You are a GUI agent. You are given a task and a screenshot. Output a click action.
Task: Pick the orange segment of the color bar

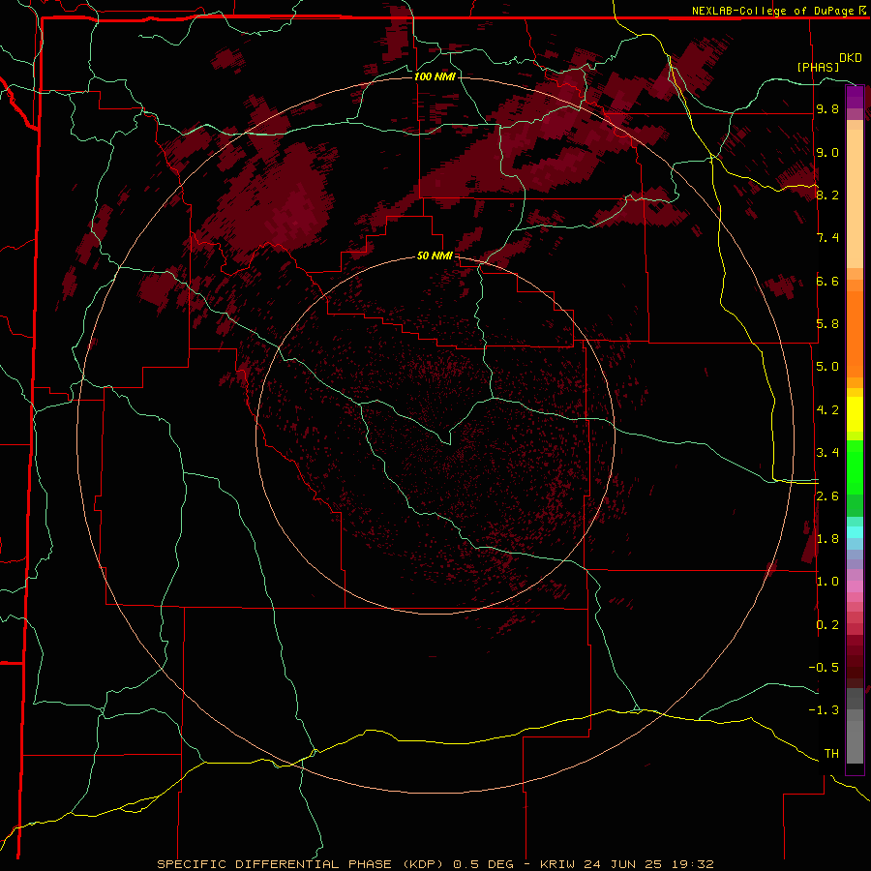[x=855, y=333]
